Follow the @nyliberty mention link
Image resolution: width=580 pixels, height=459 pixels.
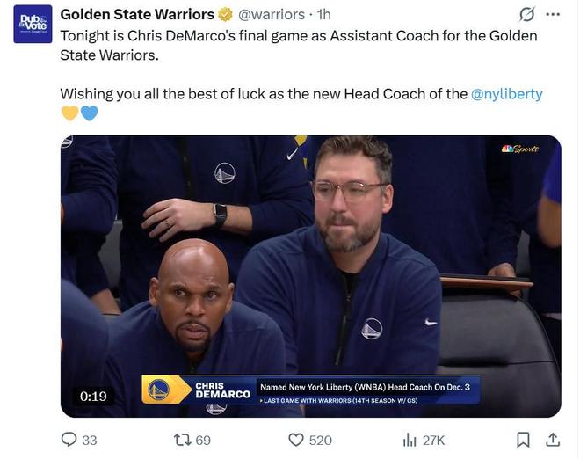click(x=507, y=93)
